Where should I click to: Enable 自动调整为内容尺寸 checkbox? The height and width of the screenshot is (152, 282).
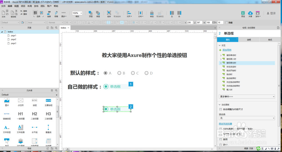click(221, 109)
